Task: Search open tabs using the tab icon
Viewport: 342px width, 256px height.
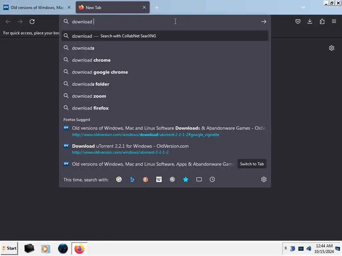Action: [199, 179]
